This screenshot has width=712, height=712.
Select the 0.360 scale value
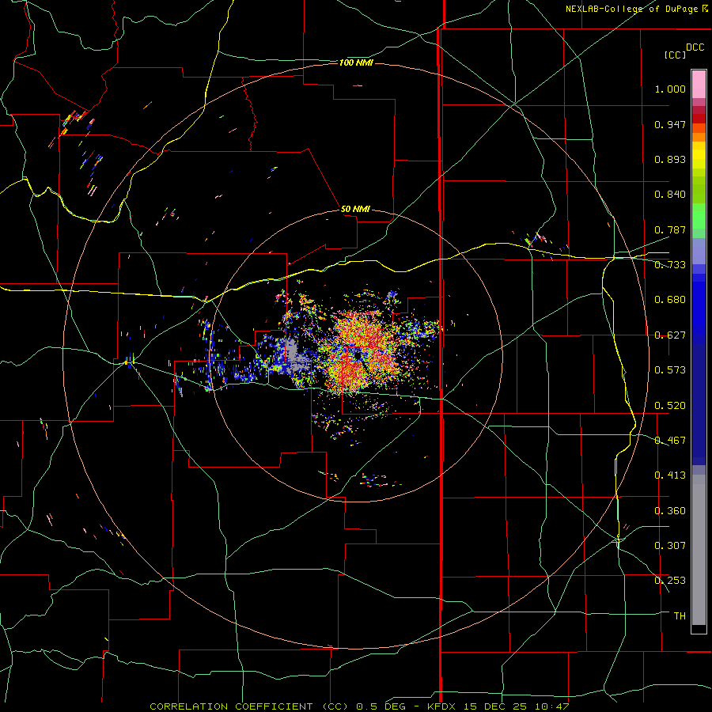click(x=670, y=511)
